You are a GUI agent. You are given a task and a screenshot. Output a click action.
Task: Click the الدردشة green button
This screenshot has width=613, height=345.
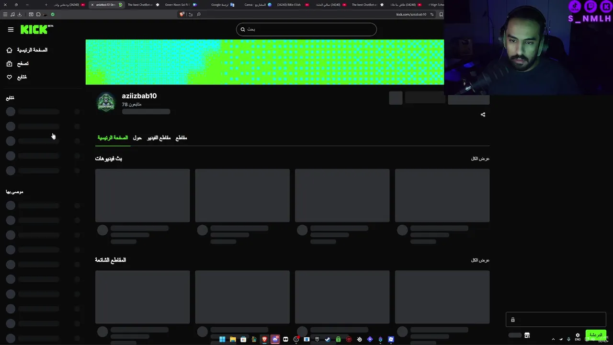pos(596,334)
